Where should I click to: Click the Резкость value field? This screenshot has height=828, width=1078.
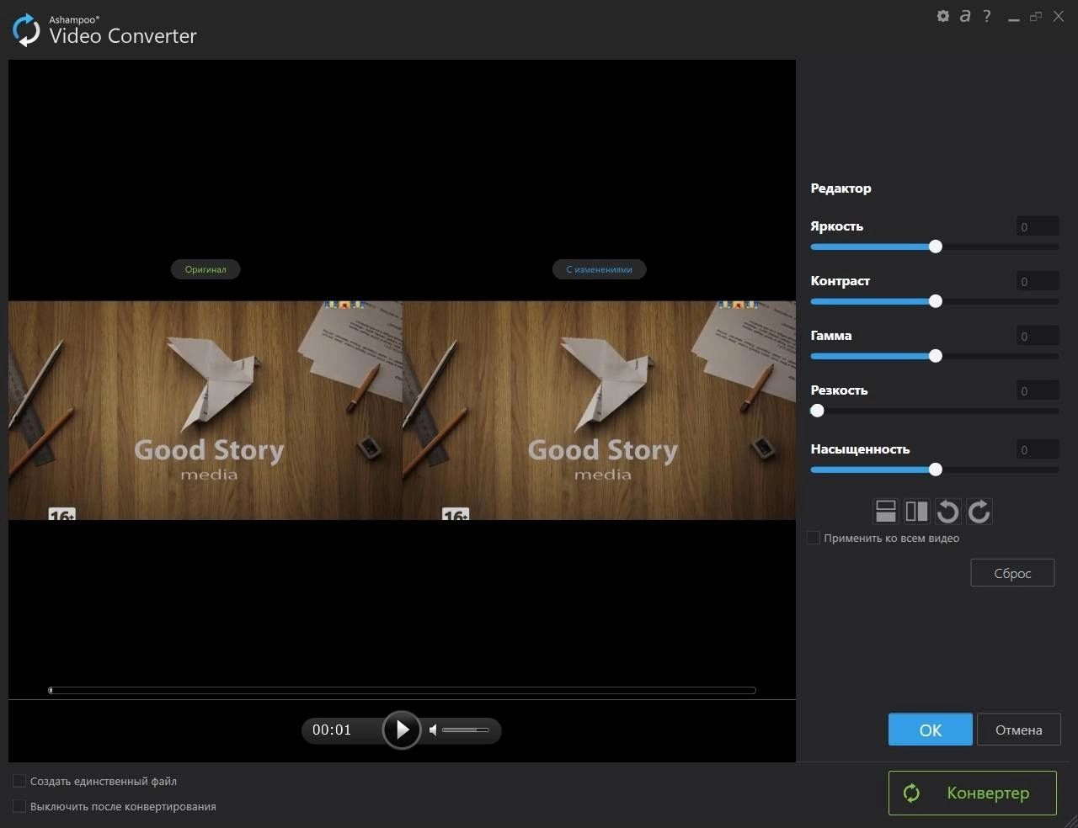[x=1037, y=390]
